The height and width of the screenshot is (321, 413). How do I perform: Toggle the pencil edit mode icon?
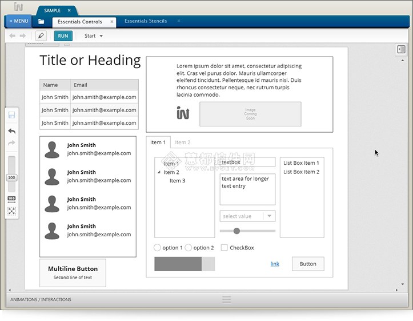pos(41,35)
